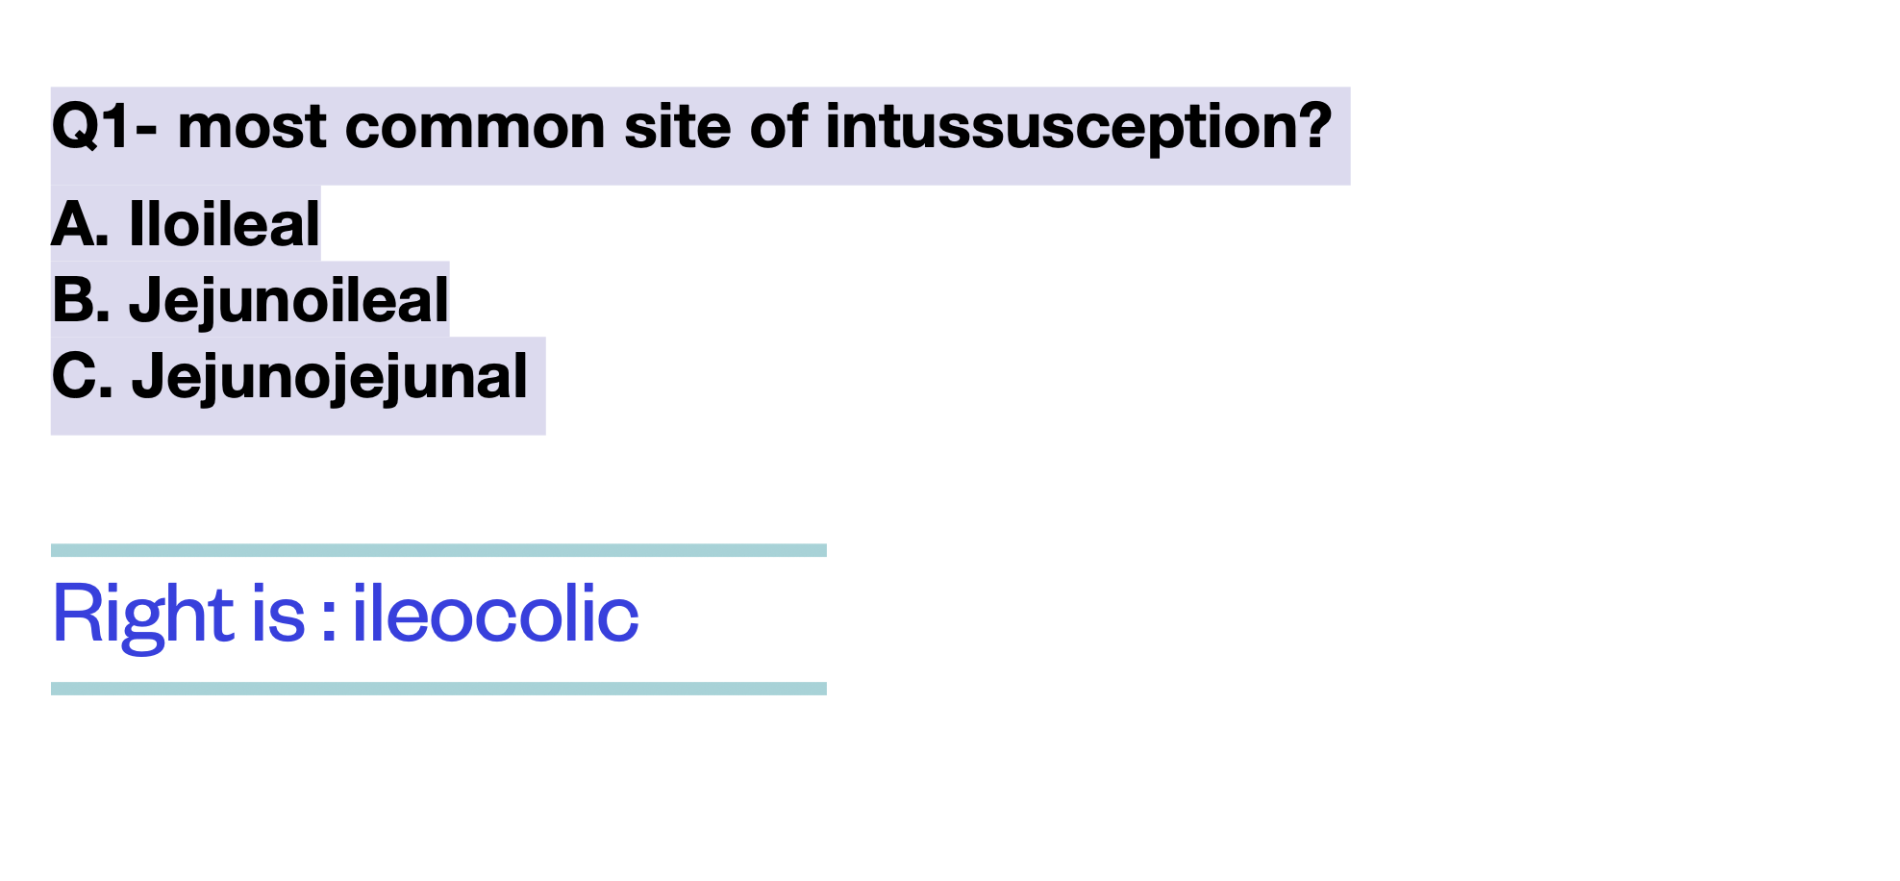
Task: Click the Q1- question label
Action: coord(105,127)
